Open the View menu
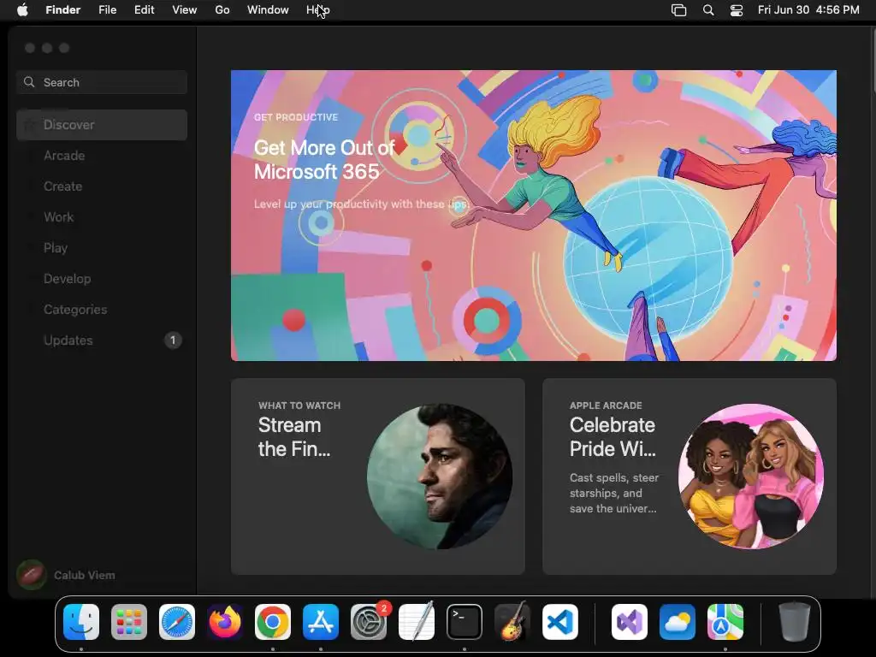This screenshot has height=657, width=876. tap(185, 10)
